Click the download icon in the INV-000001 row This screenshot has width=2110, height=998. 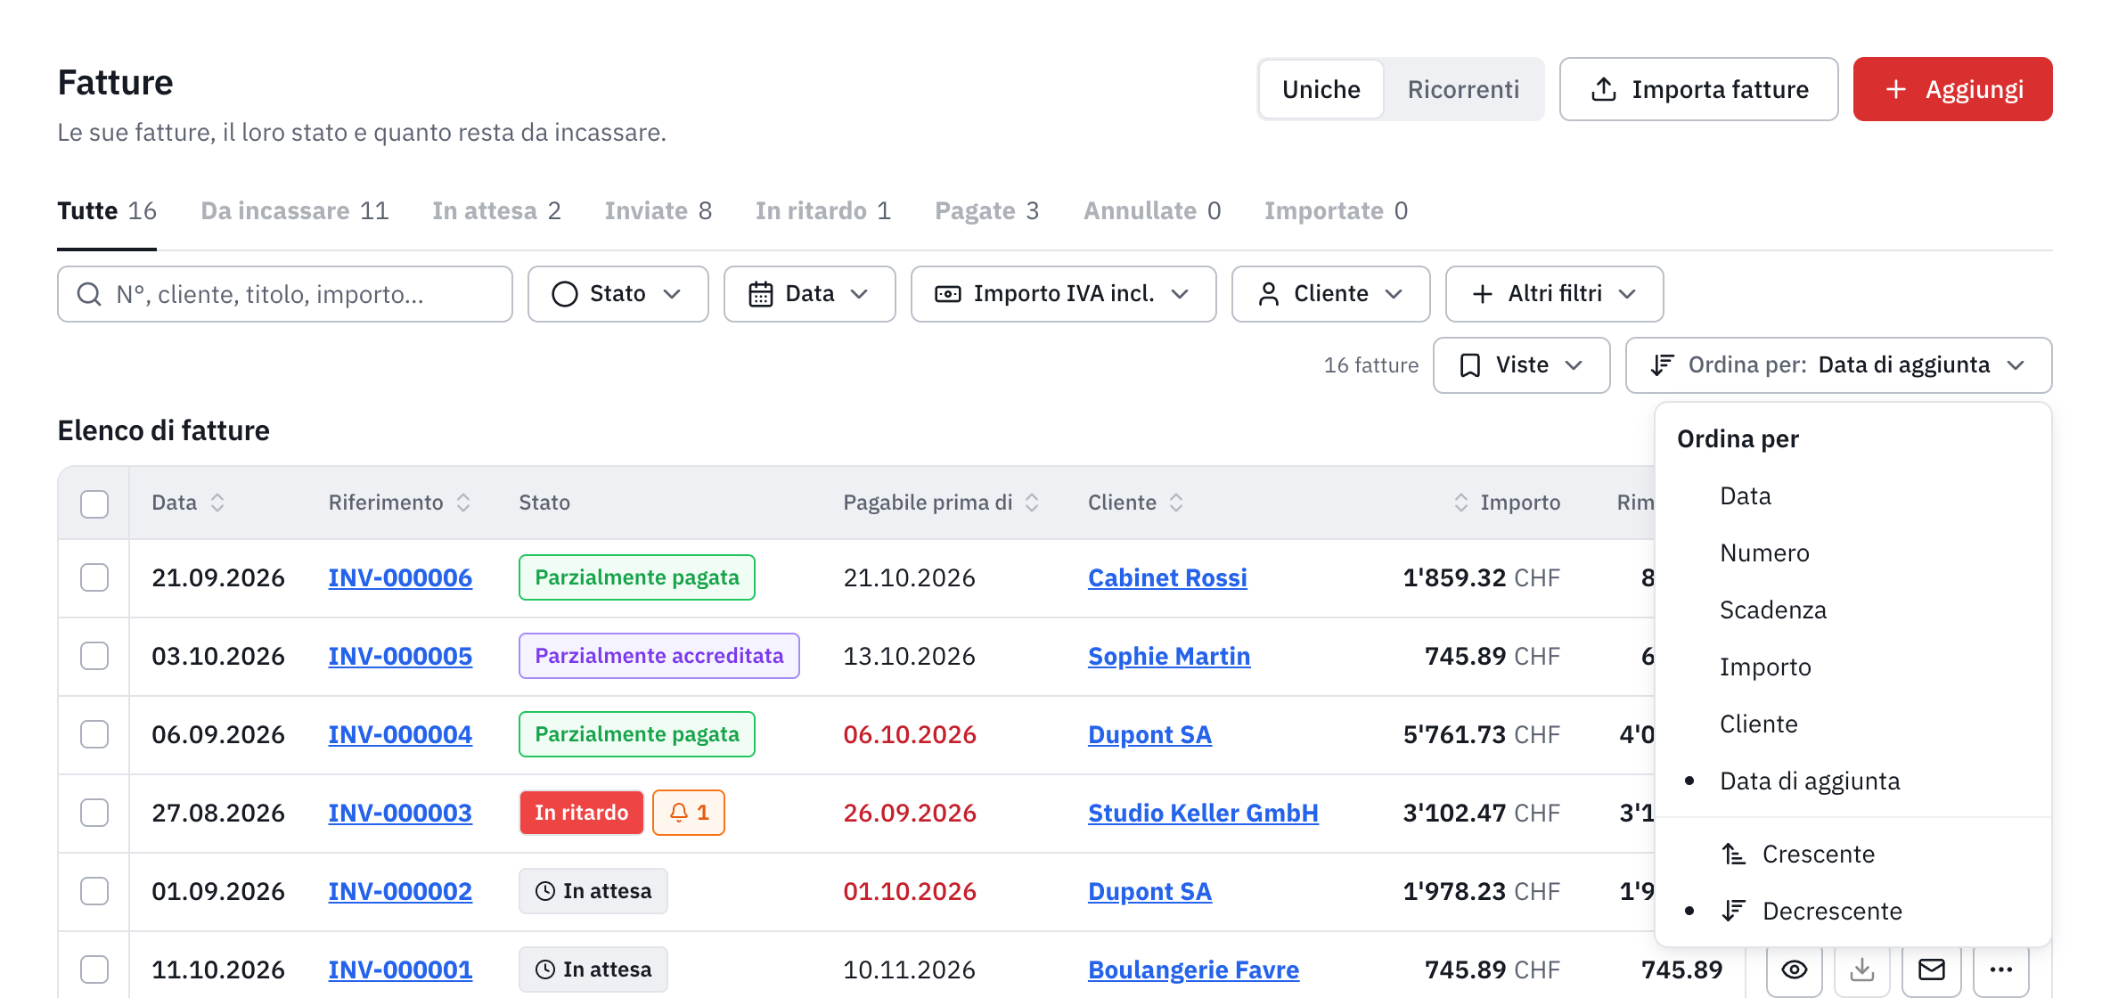tap(1862, 969)
